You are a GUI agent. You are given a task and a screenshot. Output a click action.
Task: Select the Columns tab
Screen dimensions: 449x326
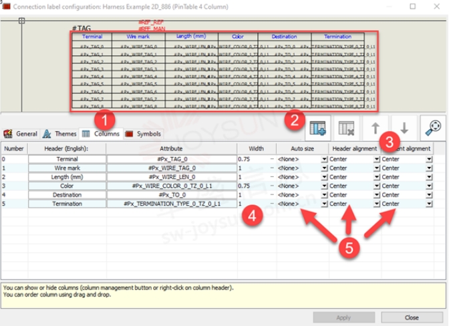click(x=101, y=134)
